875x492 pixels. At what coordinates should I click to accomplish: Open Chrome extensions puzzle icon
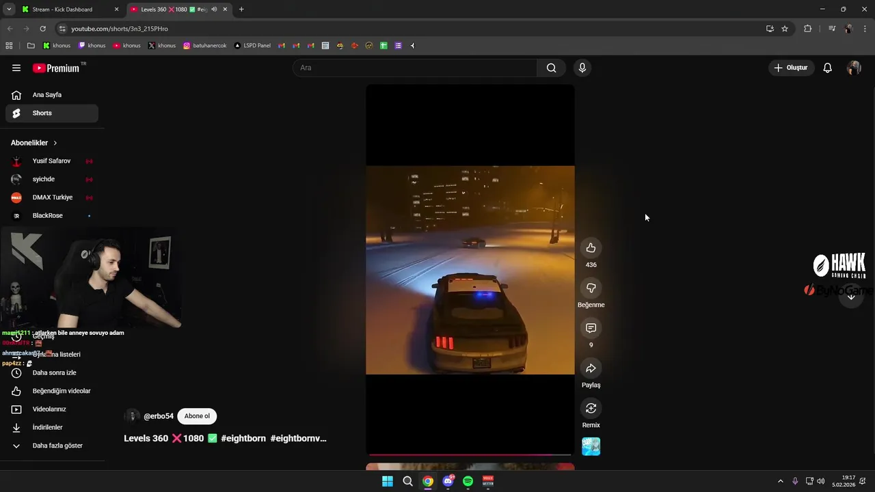point(808,29)
